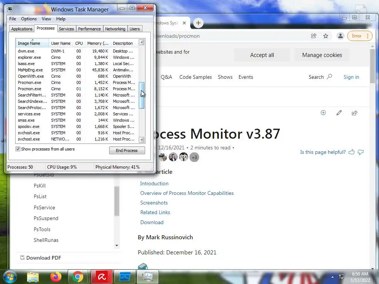Sort by Memory column header
379x284 pixels.
[98, 43]
